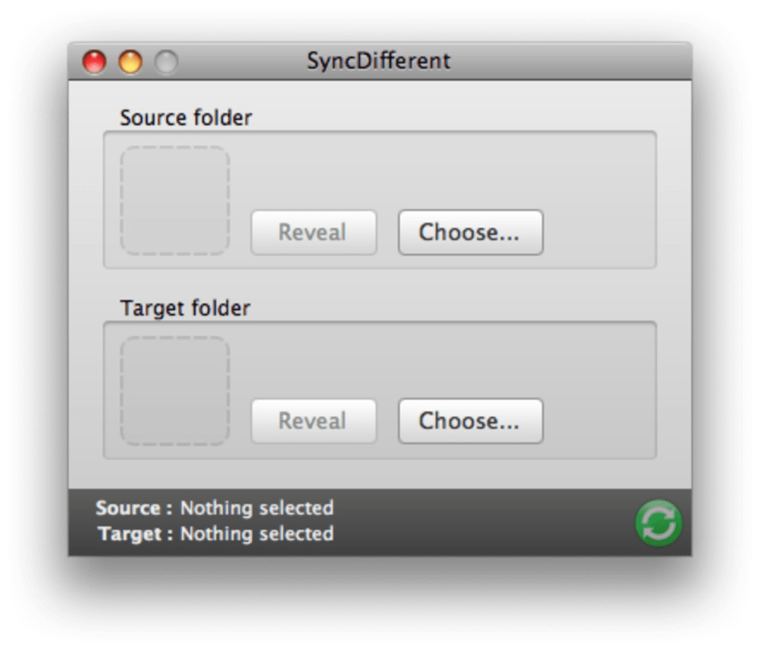Click empty space right of Target Choose... button
Screen dimensions: 760x650
click(x=600, y=421)
